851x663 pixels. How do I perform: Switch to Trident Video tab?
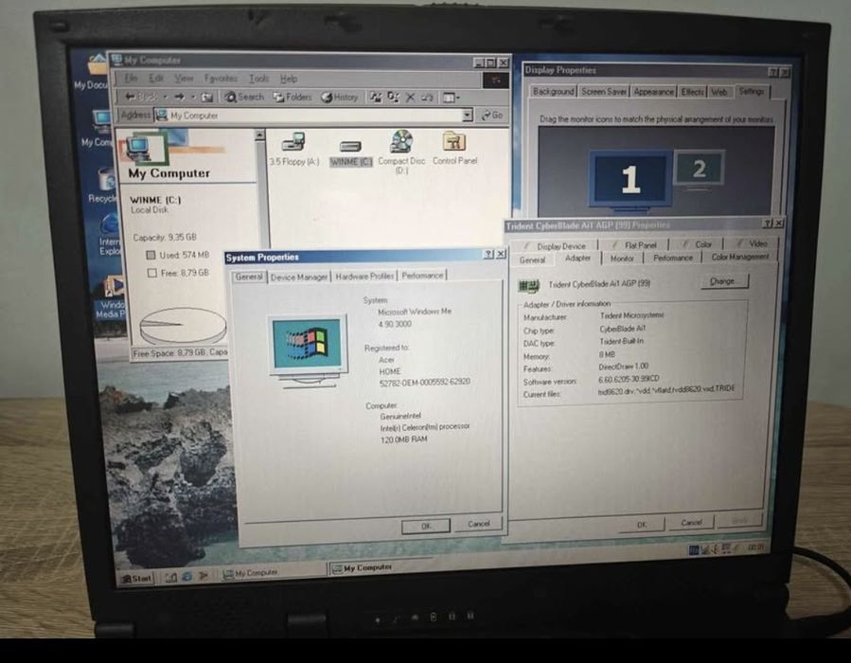(752, 243)
